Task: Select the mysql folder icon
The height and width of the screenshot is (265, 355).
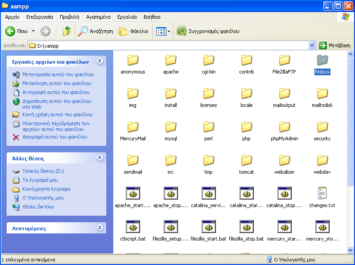Action: point(171,126)
